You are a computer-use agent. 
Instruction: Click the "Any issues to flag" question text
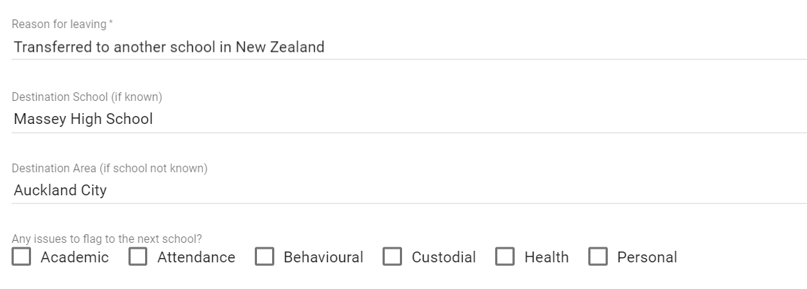(106, 239)
